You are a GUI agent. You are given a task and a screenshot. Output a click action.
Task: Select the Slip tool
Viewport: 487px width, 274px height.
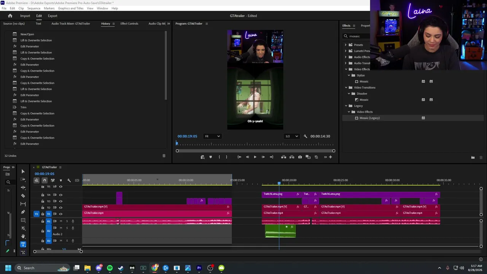[x=23, y=204]
